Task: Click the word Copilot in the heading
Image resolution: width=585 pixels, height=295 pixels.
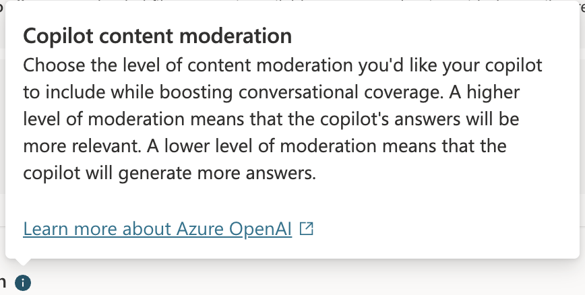Action: pos(58,36)
